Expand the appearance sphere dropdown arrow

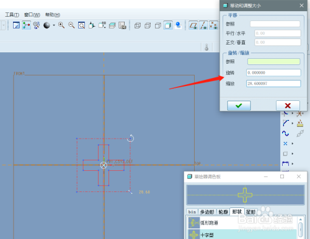click(54, 25)
